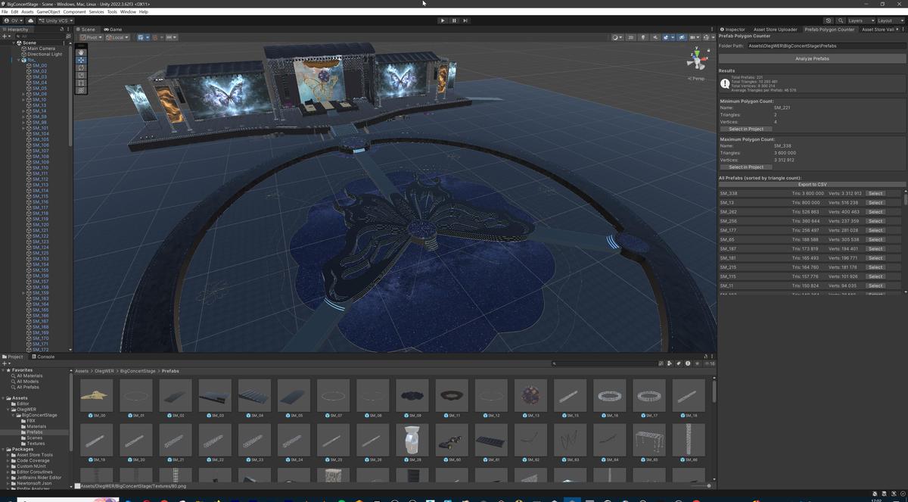Click the gizmo lock icon

[708, 51]
